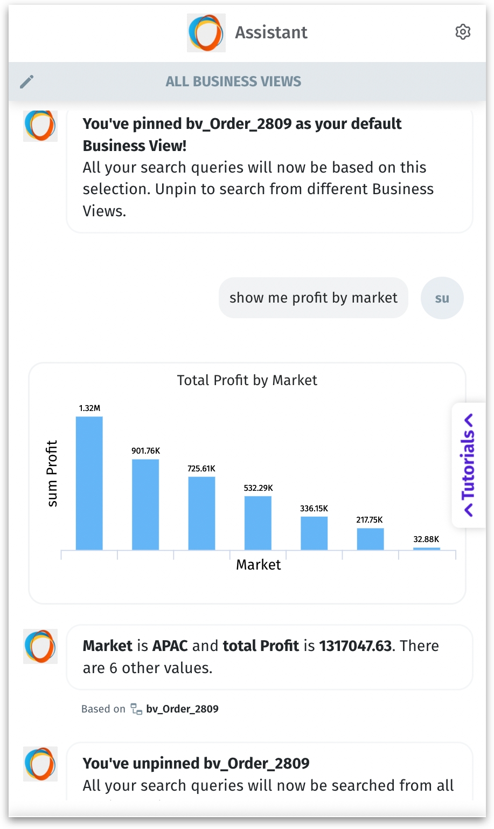Click the 'show me profit by market' message

313,298
